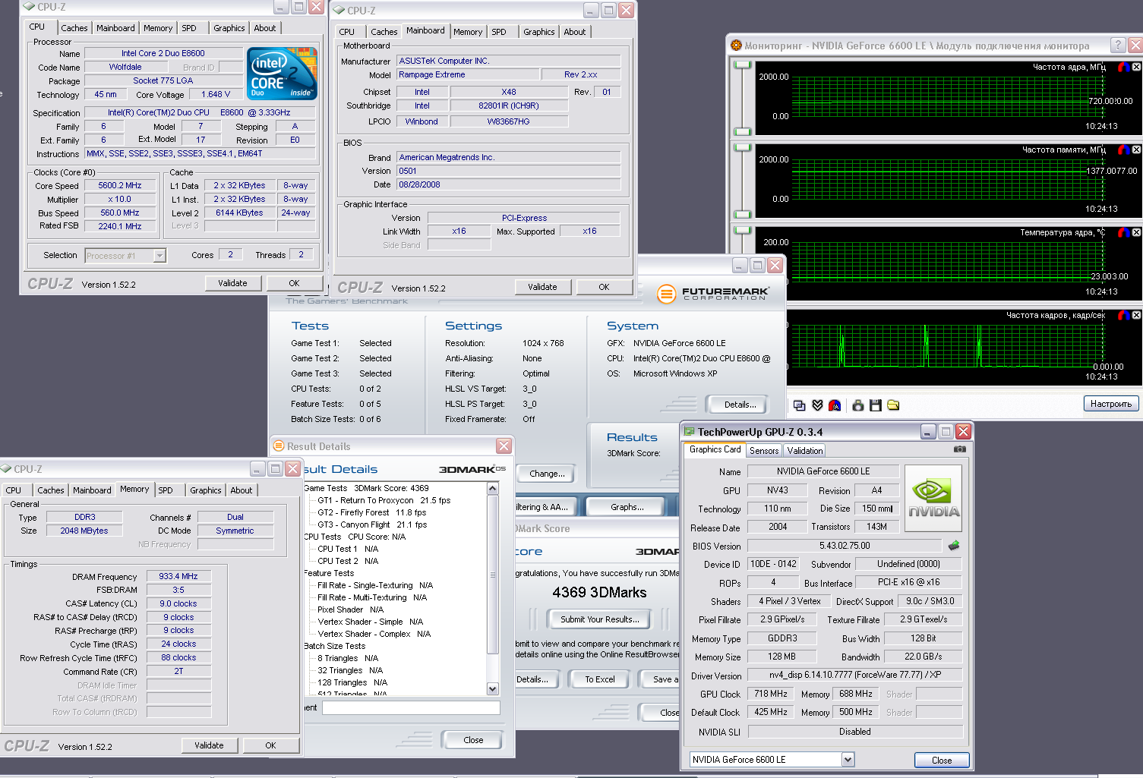Open the Caches tab in CPU-Z CPU window
Screen dimensions: 1143x778
74,28
